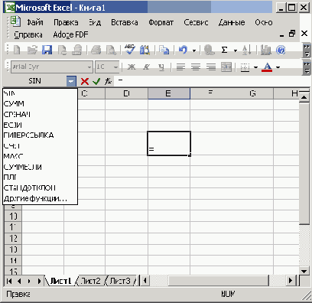This screenshot has height=303, width=312.
Task: Open a file with the Open folder icon
Action: coord(32,50)
